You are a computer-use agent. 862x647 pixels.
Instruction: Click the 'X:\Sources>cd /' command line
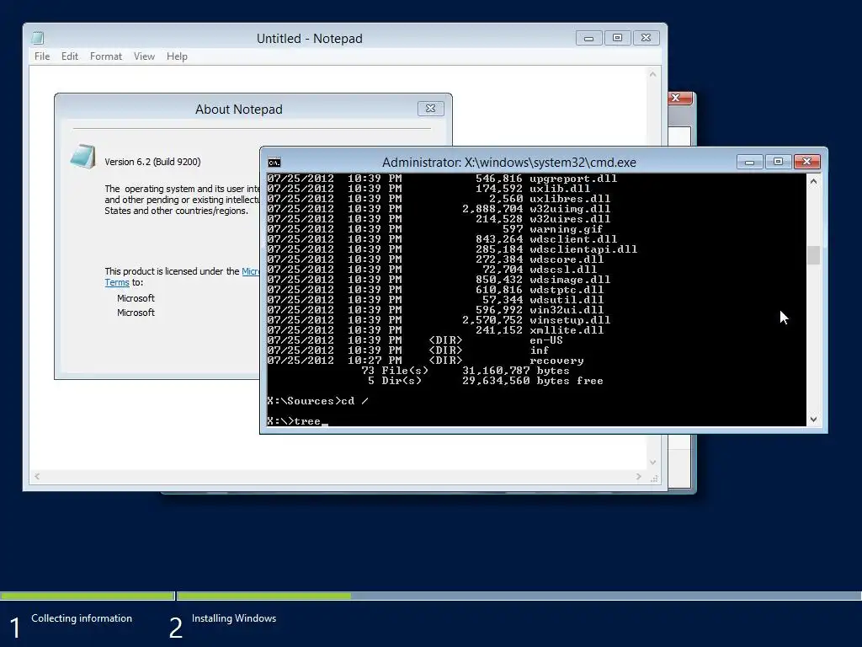[317, 401]
